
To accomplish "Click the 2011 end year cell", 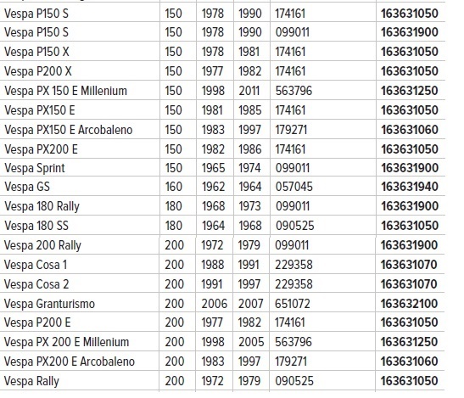I will 249,91.
